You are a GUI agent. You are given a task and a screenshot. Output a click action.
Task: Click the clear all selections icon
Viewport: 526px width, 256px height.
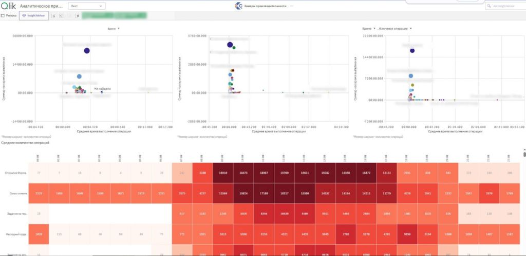pos(77,16)
